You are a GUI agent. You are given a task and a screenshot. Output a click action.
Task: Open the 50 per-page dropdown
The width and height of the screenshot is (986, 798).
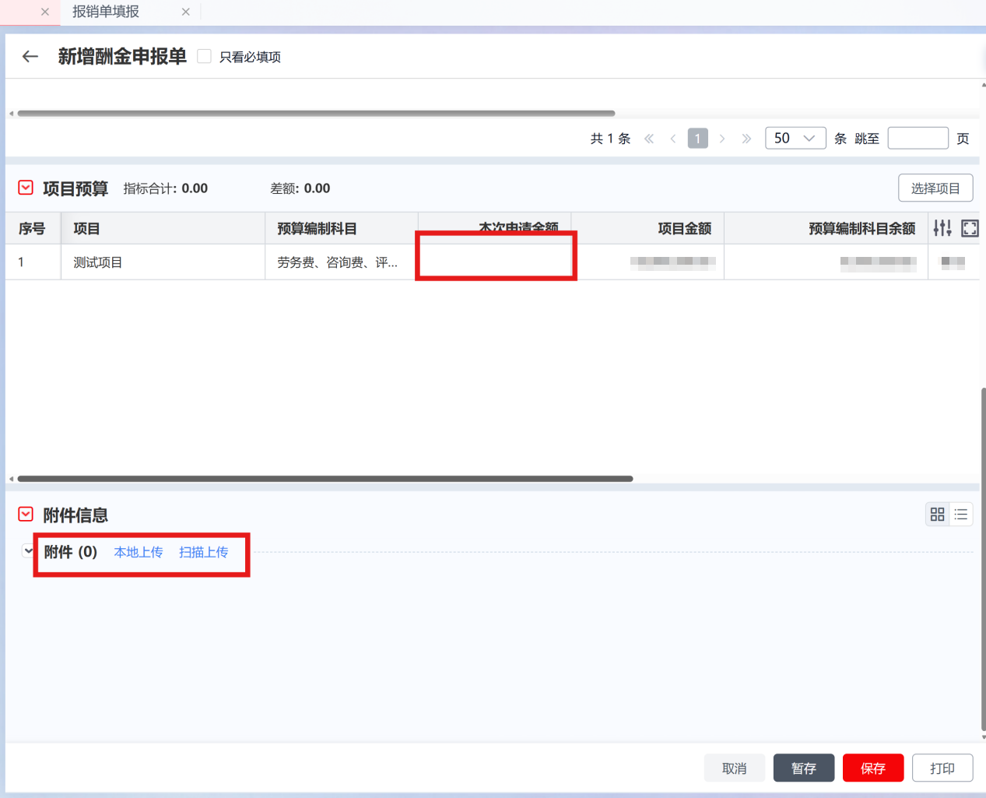pos(795,138)
